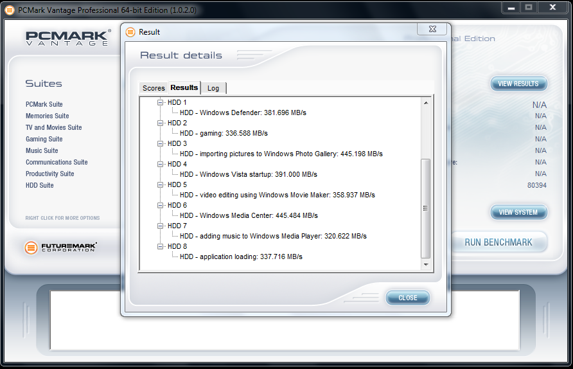Select HDD Suite
This screenshot has width=573, height=369.
[x=39, y=185]
